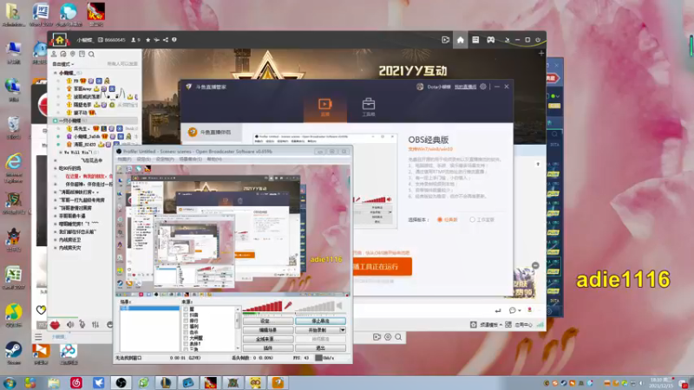Click YY plus icon on banner
This screenshot has width=694, height=390.
pos(541,53)
